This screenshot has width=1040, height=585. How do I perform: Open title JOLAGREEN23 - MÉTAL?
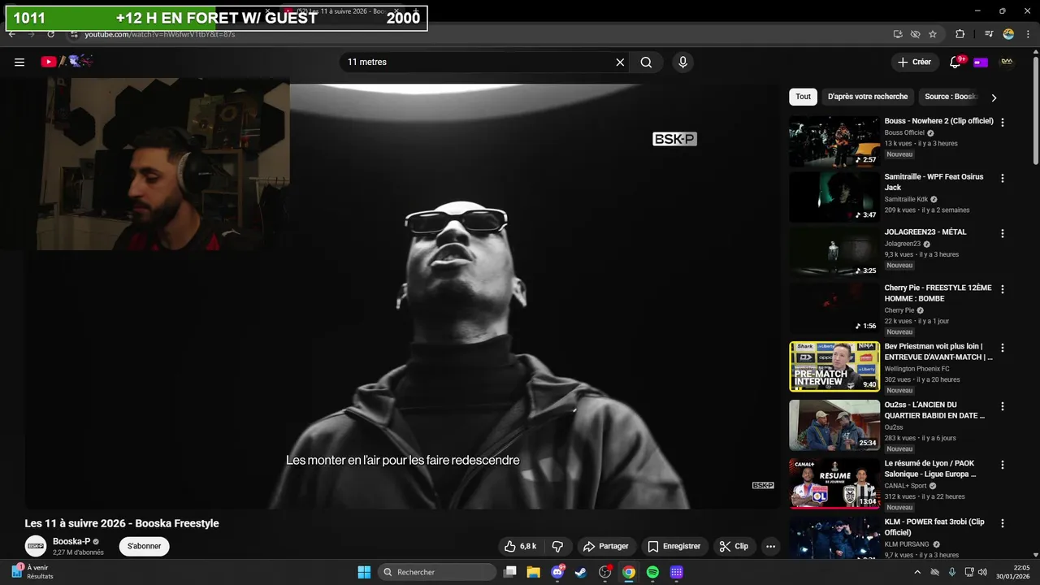tap(925, 232)
